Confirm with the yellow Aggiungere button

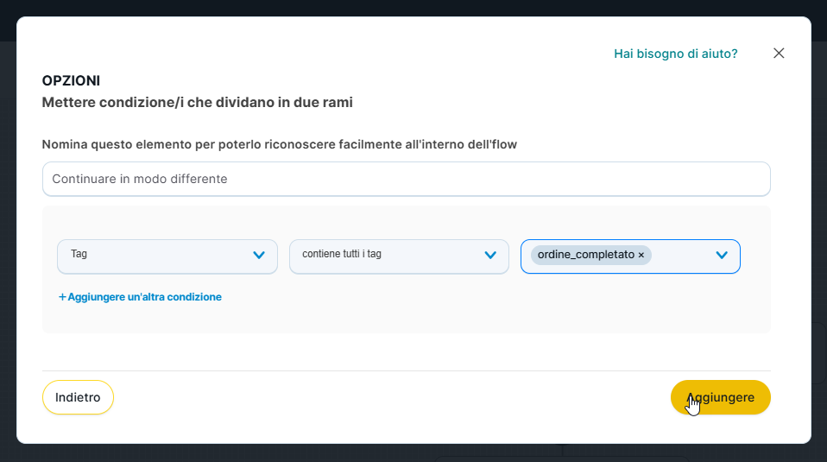[x=720, y=397]
